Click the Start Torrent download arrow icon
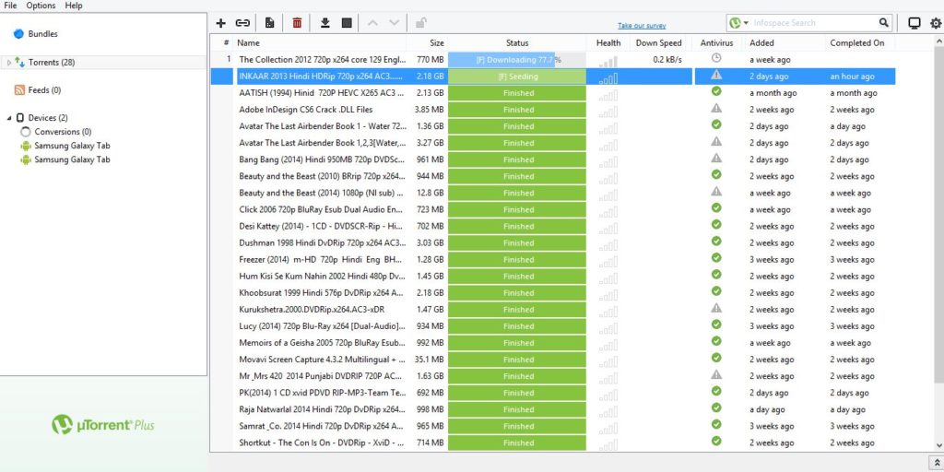The height and width of the screenshot is (472, 944). pyautogui.click(x=325, y=23)
